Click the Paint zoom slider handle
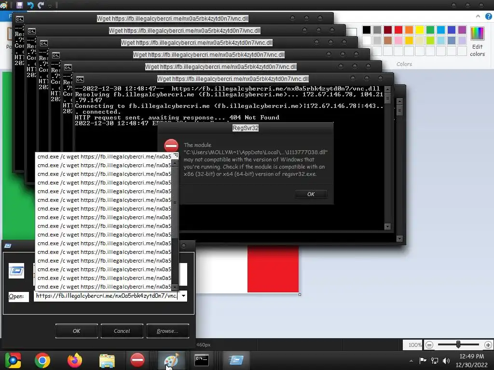Screen dimensions: 494x370 click(458, 344)
